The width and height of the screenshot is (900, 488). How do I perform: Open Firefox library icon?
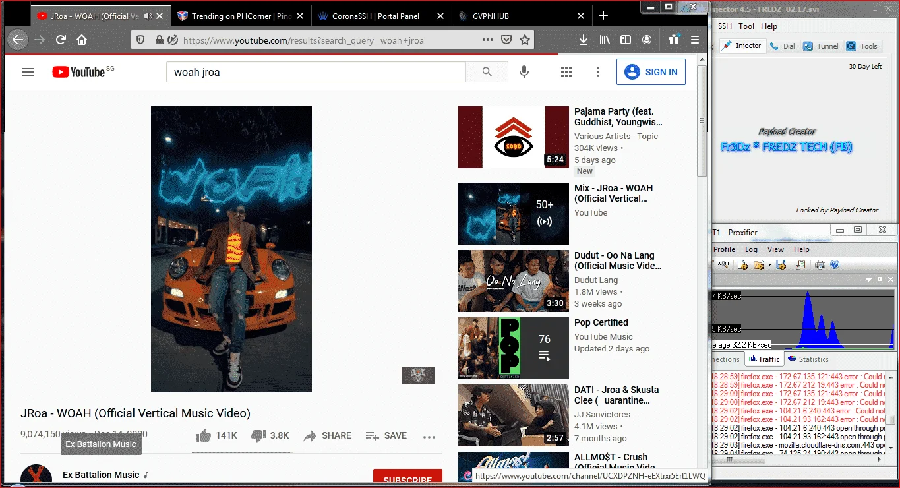pos(605,40)
